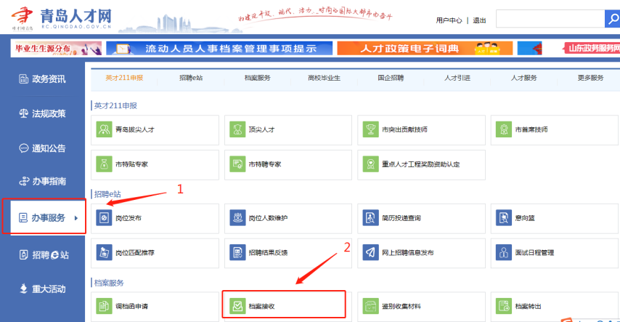Switch to the 档案服务 tab
This screenshot has height=322, width=620.
pos(257,78)
